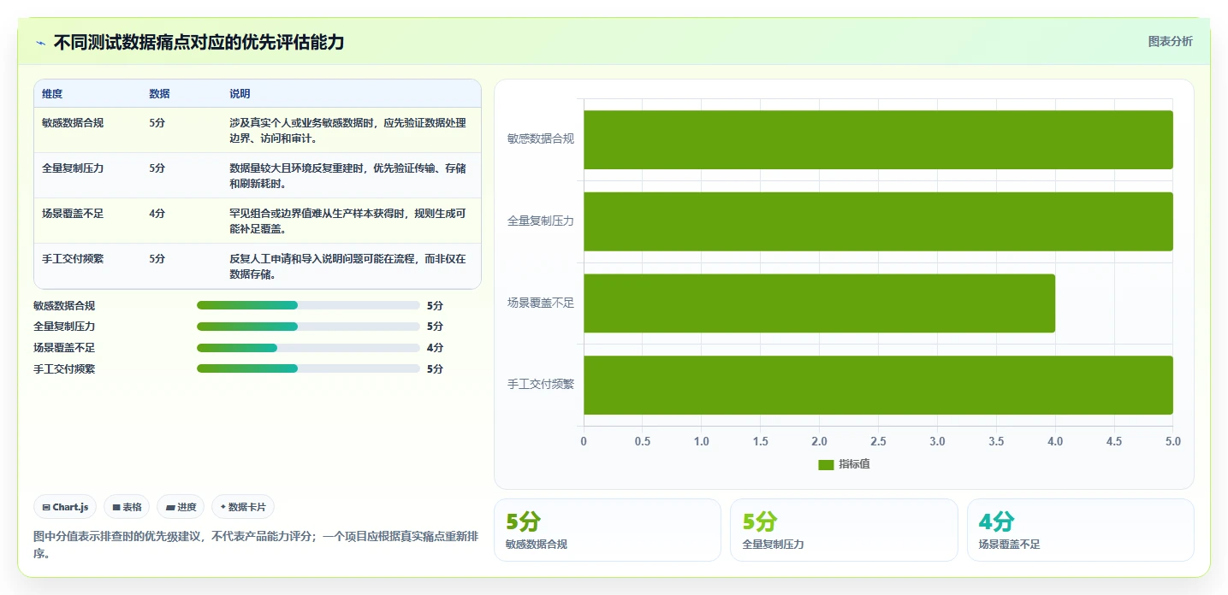
Task: Click 全量复制压力 table row name
Action: (73, 168)
